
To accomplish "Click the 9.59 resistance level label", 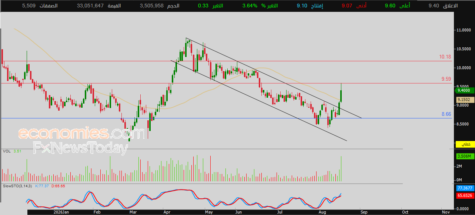I will click(x=446, y=79).
